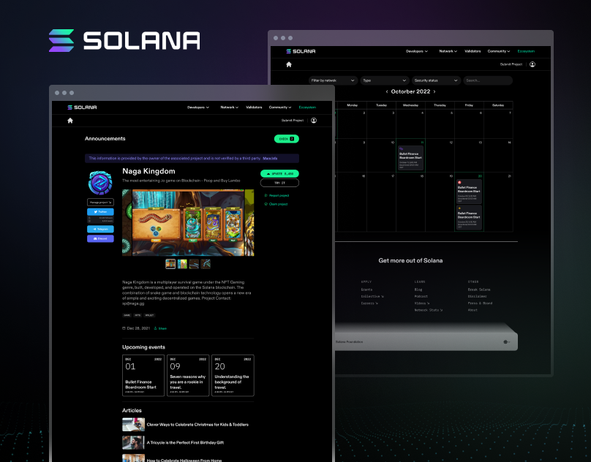Image resolution: width=591 pixels, height=462 pixels.
Task: Click the Solana logo in the front window navbar
Action: tap(82, 107)
